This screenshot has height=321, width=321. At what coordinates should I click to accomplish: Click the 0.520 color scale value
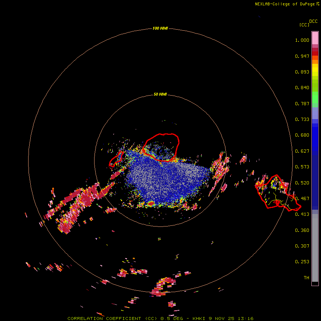[x=302, y=183]
